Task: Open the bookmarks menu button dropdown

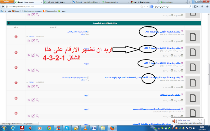Action: [196, 7]
